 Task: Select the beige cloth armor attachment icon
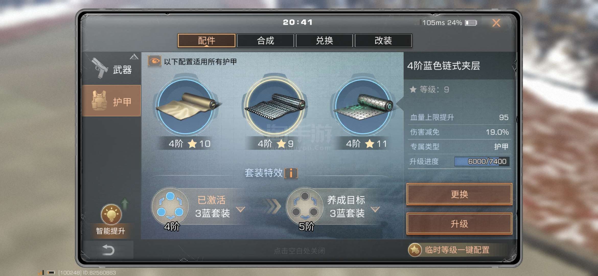(x=186, y=107)
